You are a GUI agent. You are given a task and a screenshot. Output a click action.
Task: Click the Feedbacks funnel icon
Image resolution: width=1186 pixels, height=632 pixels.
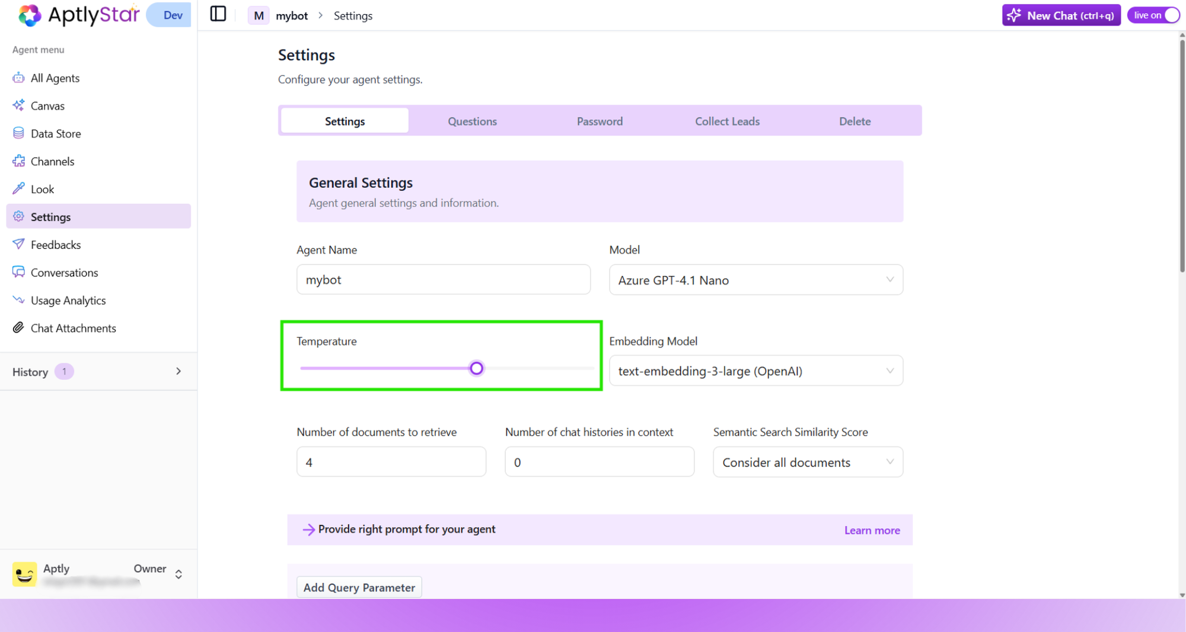tap(18, 244)
